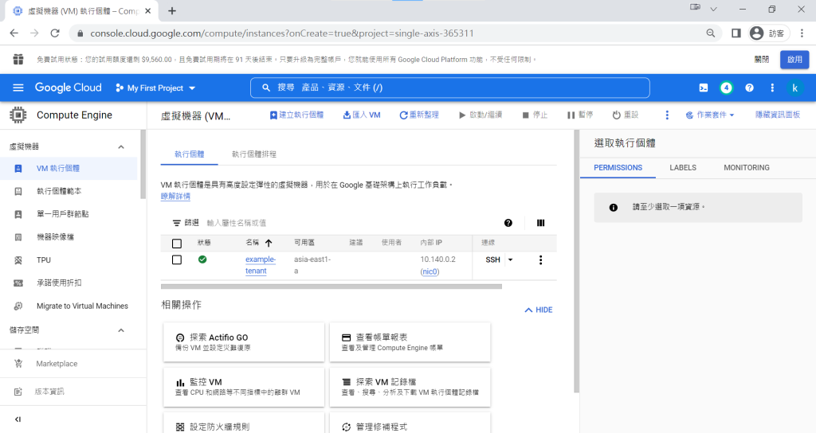Viewport: 816px width, 433px height.
Task: Click 匯入 VM import button
Action: [x=362, y=115]
